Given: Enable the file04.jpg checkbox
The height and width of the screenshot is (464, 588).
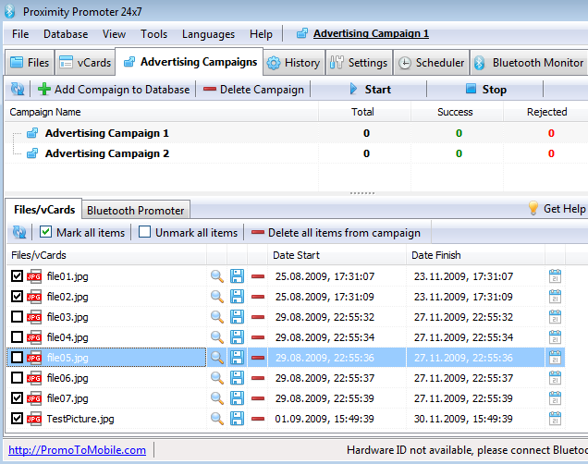Looking at the screenshot, I should 17,337.
